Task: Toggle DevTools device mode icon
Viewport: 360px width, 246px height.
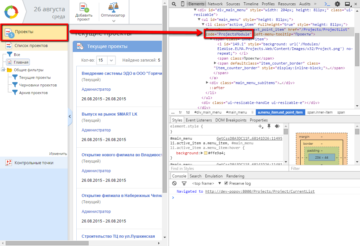Action: tap(182, 4)
